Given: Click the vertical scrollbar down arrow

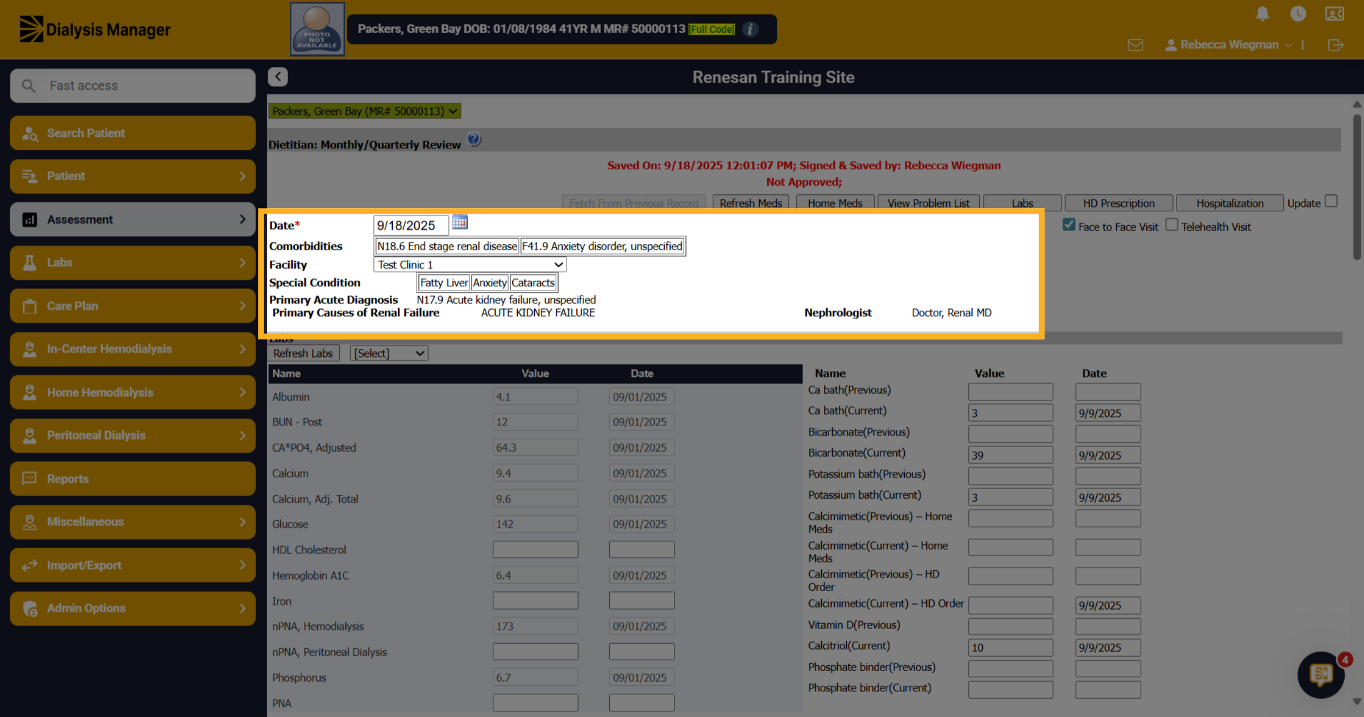Looking at the screenshot, I should coord(1357,702).
